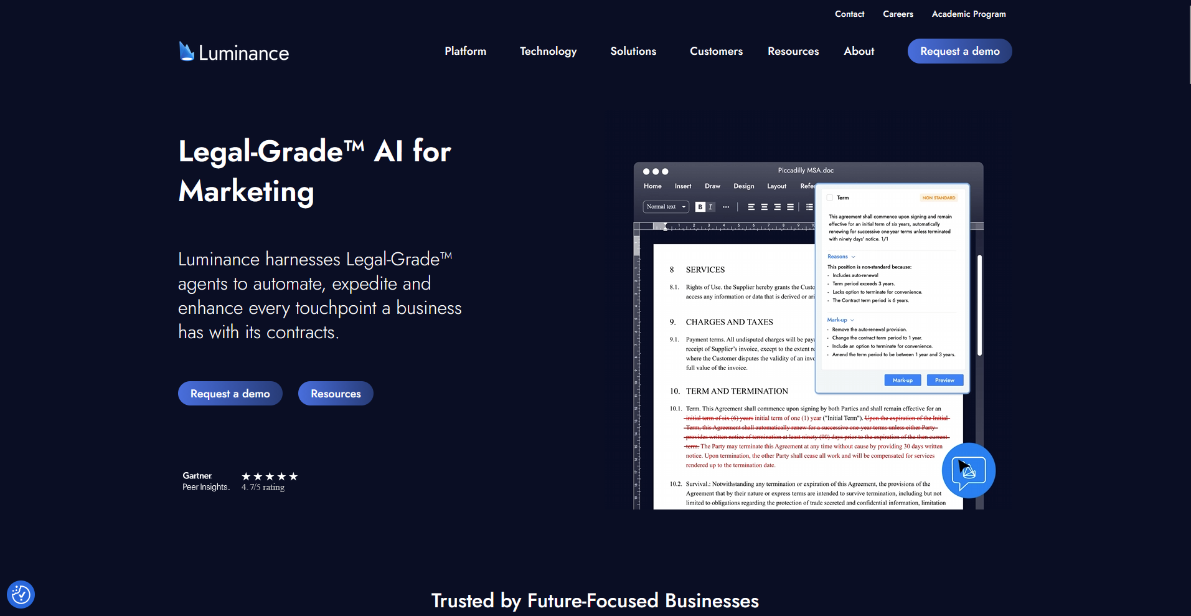Image resolution: width=1191 pixels, height=616 pixels.
Task: Collapse the Reasons section
Action: coord(841,257)
